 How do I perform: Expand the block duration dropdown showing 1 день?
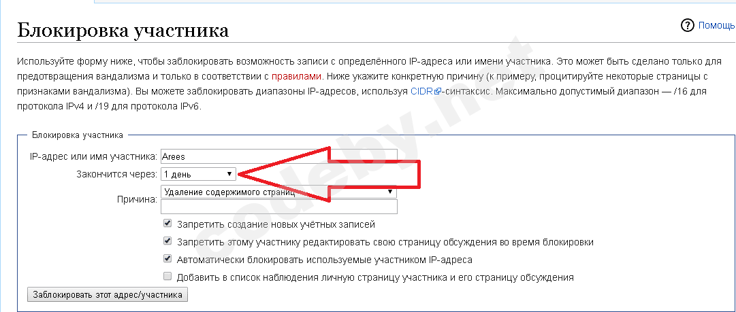pyautogui.click(x=199, y=175)
